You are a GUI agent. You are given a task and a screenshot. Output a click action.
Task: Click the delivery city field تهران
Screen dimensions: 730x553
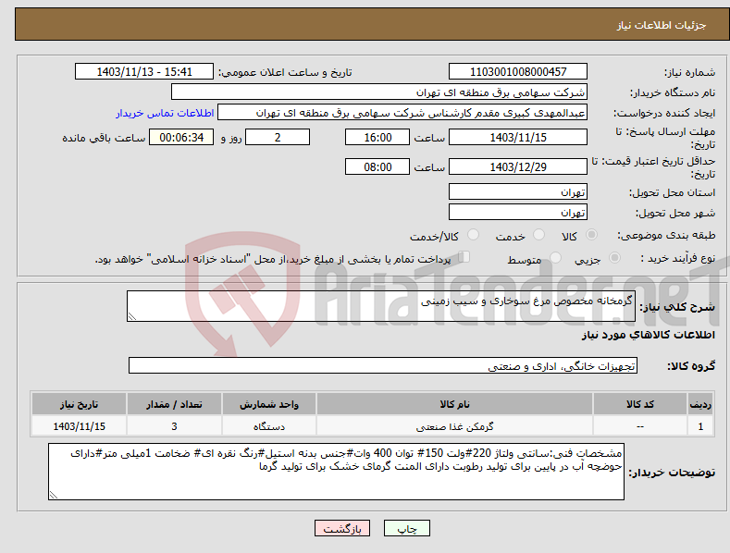pos(518,213)
